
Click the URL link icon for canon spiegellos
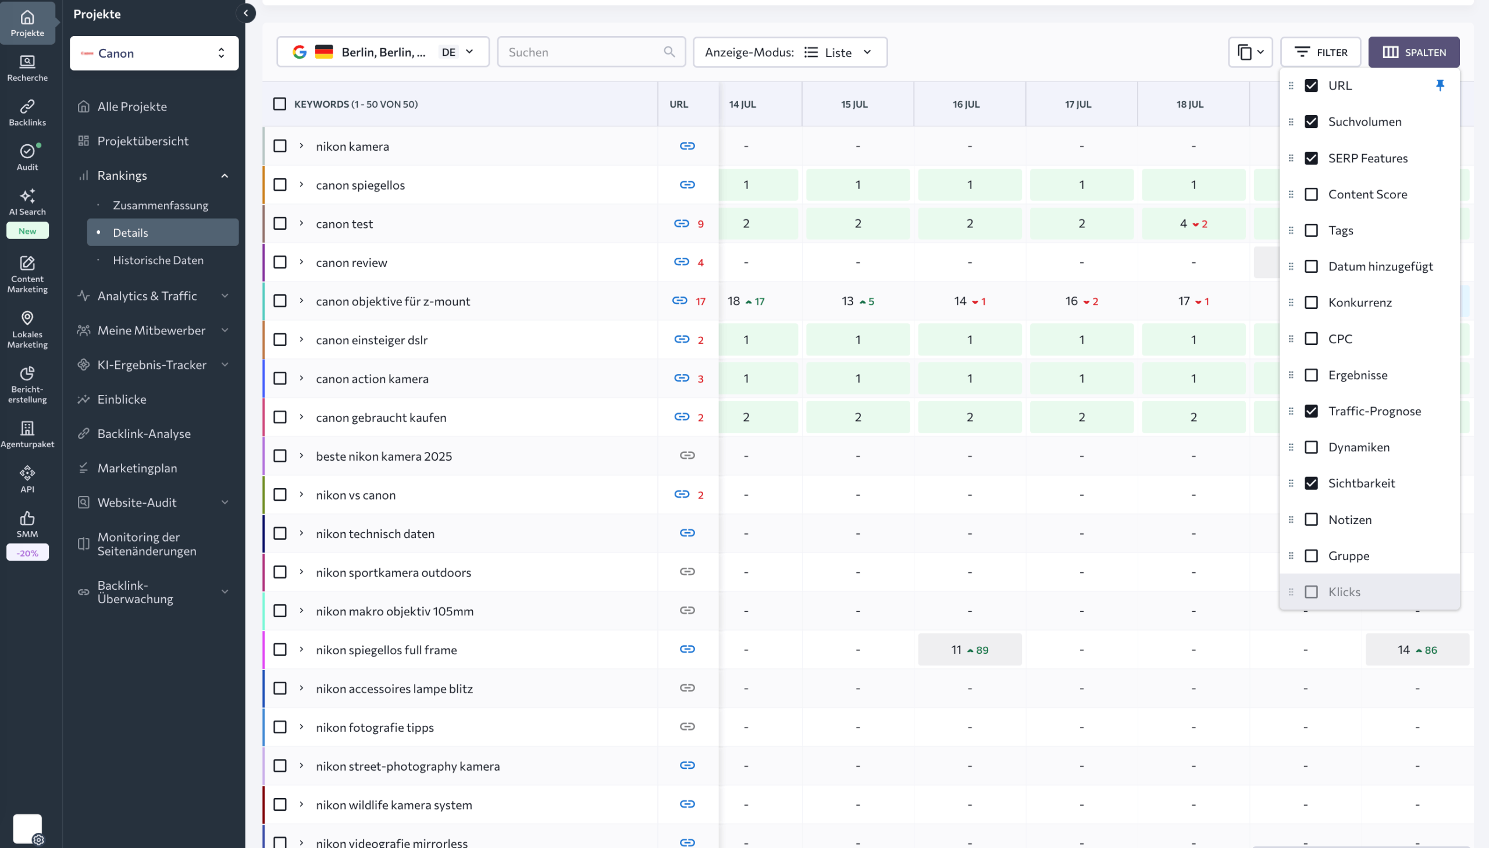(687, 184)
